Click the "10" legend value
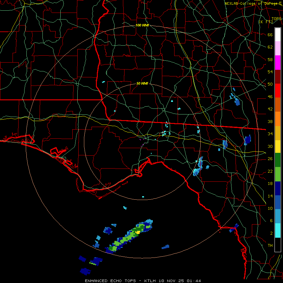The image size is (283, 283). coord(270,208)
